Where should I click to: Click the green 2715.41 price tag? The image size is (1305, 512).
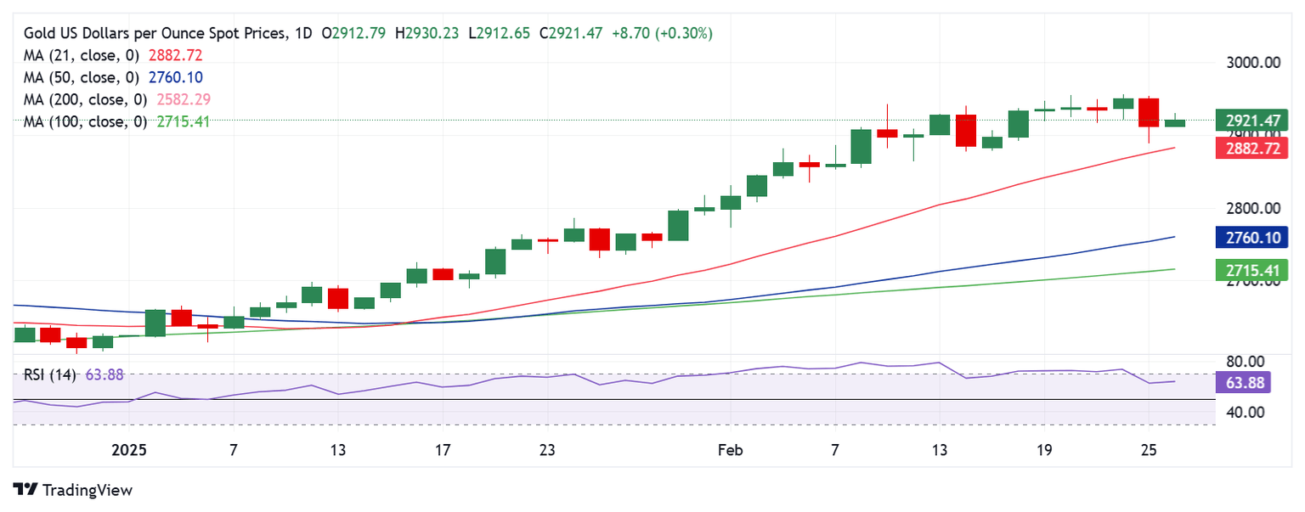[x=1251, y=271]
